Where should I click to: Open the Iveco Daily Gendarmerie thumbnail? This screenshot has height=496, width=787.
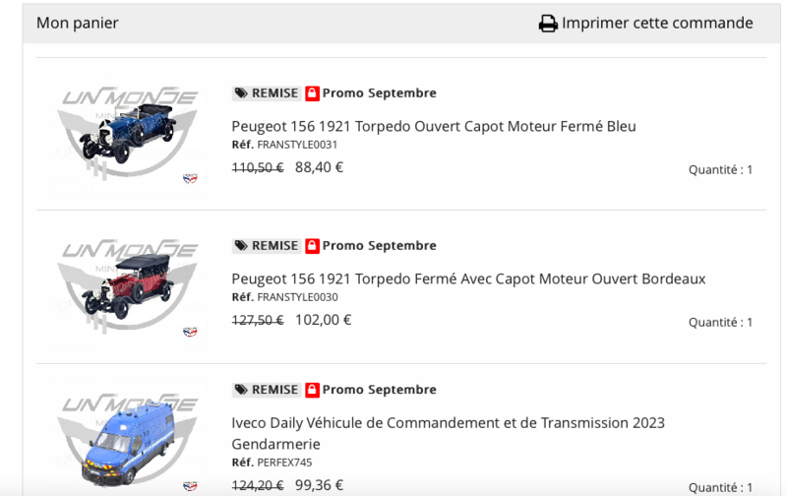pos(129,438)
